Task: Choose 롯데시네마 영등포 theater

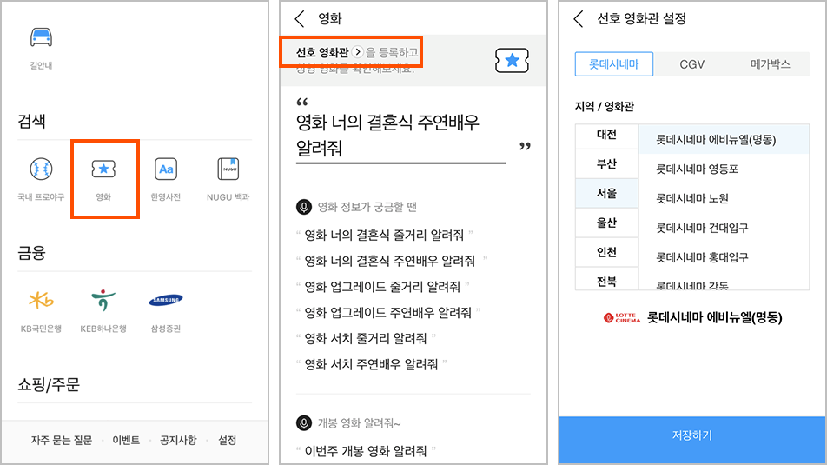Action: (x=724, y=169)
